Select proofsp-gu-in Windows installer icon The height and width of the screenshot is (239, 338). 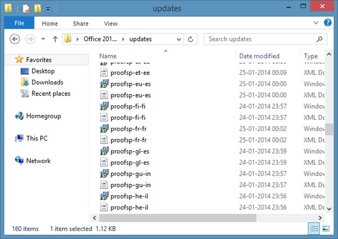pyautogui.click(x=104, y=173)
